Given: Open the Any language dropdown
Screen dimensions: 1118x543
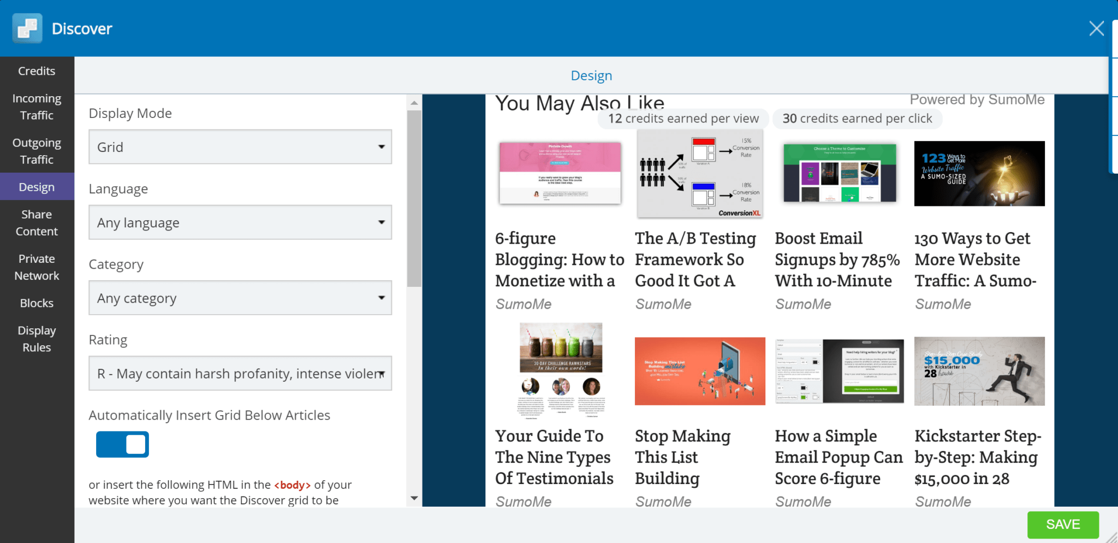Looking at the screenshot, I should click(240, 222).
